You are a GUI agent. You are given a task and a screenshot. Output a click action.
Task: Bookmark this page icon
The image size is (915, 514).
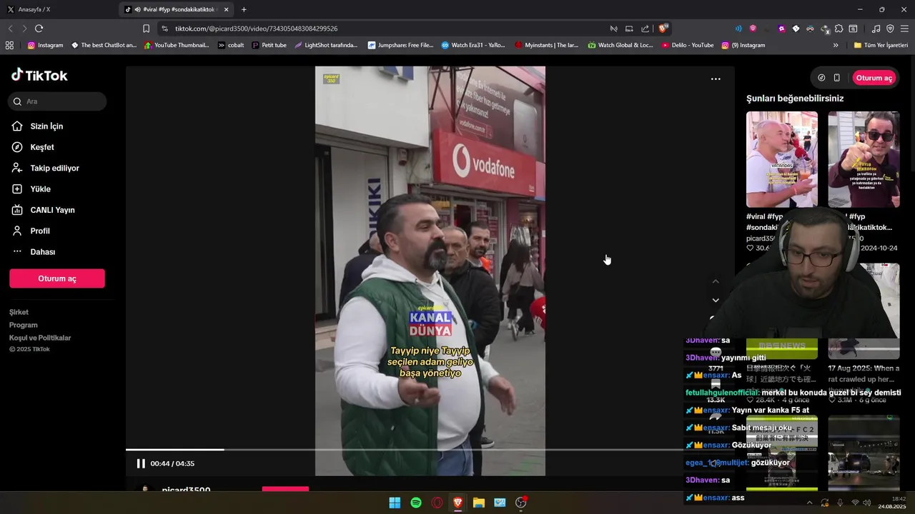click(x=146, y=29)
